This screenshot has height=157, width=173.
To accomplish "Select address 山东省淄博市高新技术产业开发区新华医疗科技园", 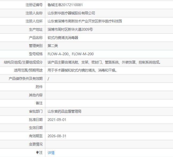I will [85, 21].
